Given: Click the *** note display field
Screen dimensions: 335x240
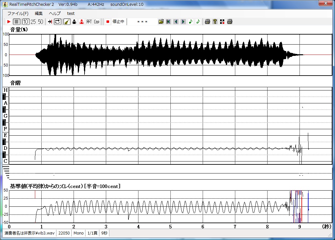Looking at the screenshot, I should tap(142, 22).
